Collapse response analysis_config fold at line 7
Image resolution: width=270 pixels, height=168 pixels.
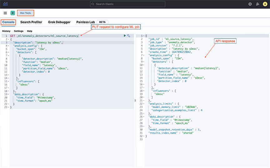[144, 55]
